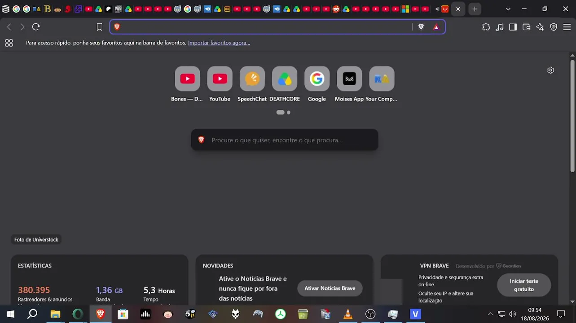
Task: Open the apps grid on favorites bar
Action: [9, 43]
